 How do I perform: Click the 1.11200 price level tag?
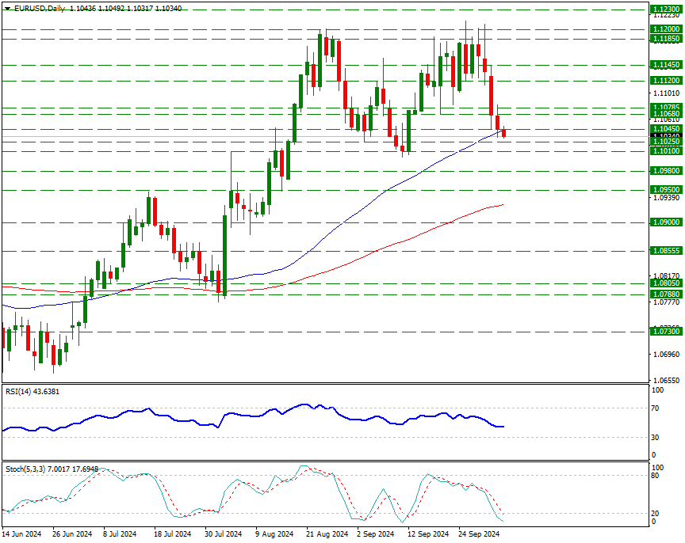pyautogui.click(x=666, y=81)
